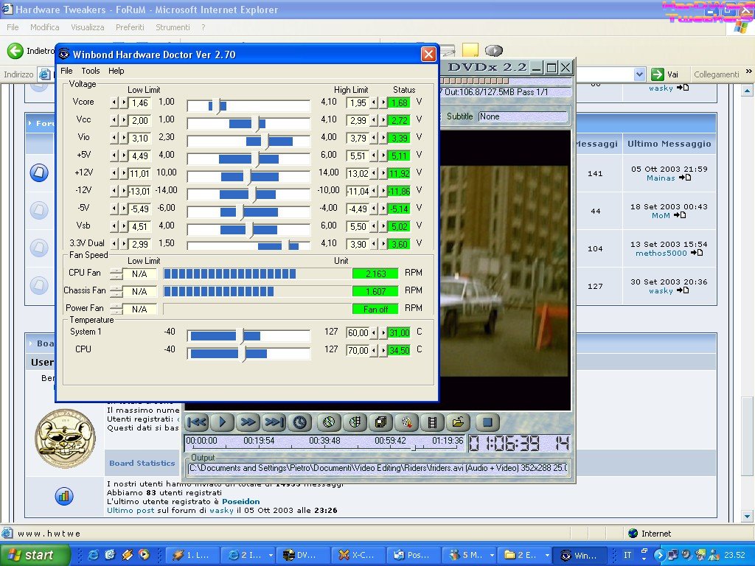
Task: Click the blue forum icon in 141-messages row
Action: [39, 172]
